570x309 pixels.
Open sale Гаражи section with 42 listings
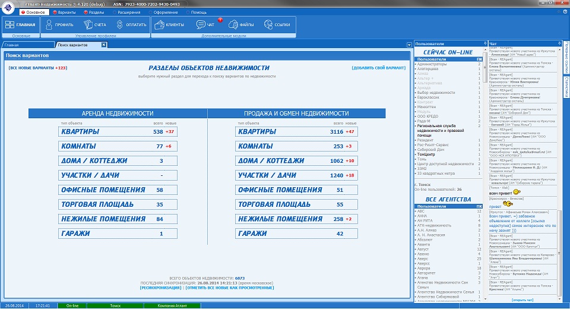pyautogui.click(x=296, y=234)
